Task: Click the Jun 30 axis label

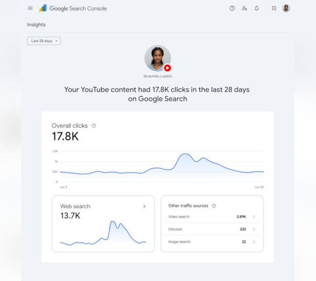Action: coord(259,187)
